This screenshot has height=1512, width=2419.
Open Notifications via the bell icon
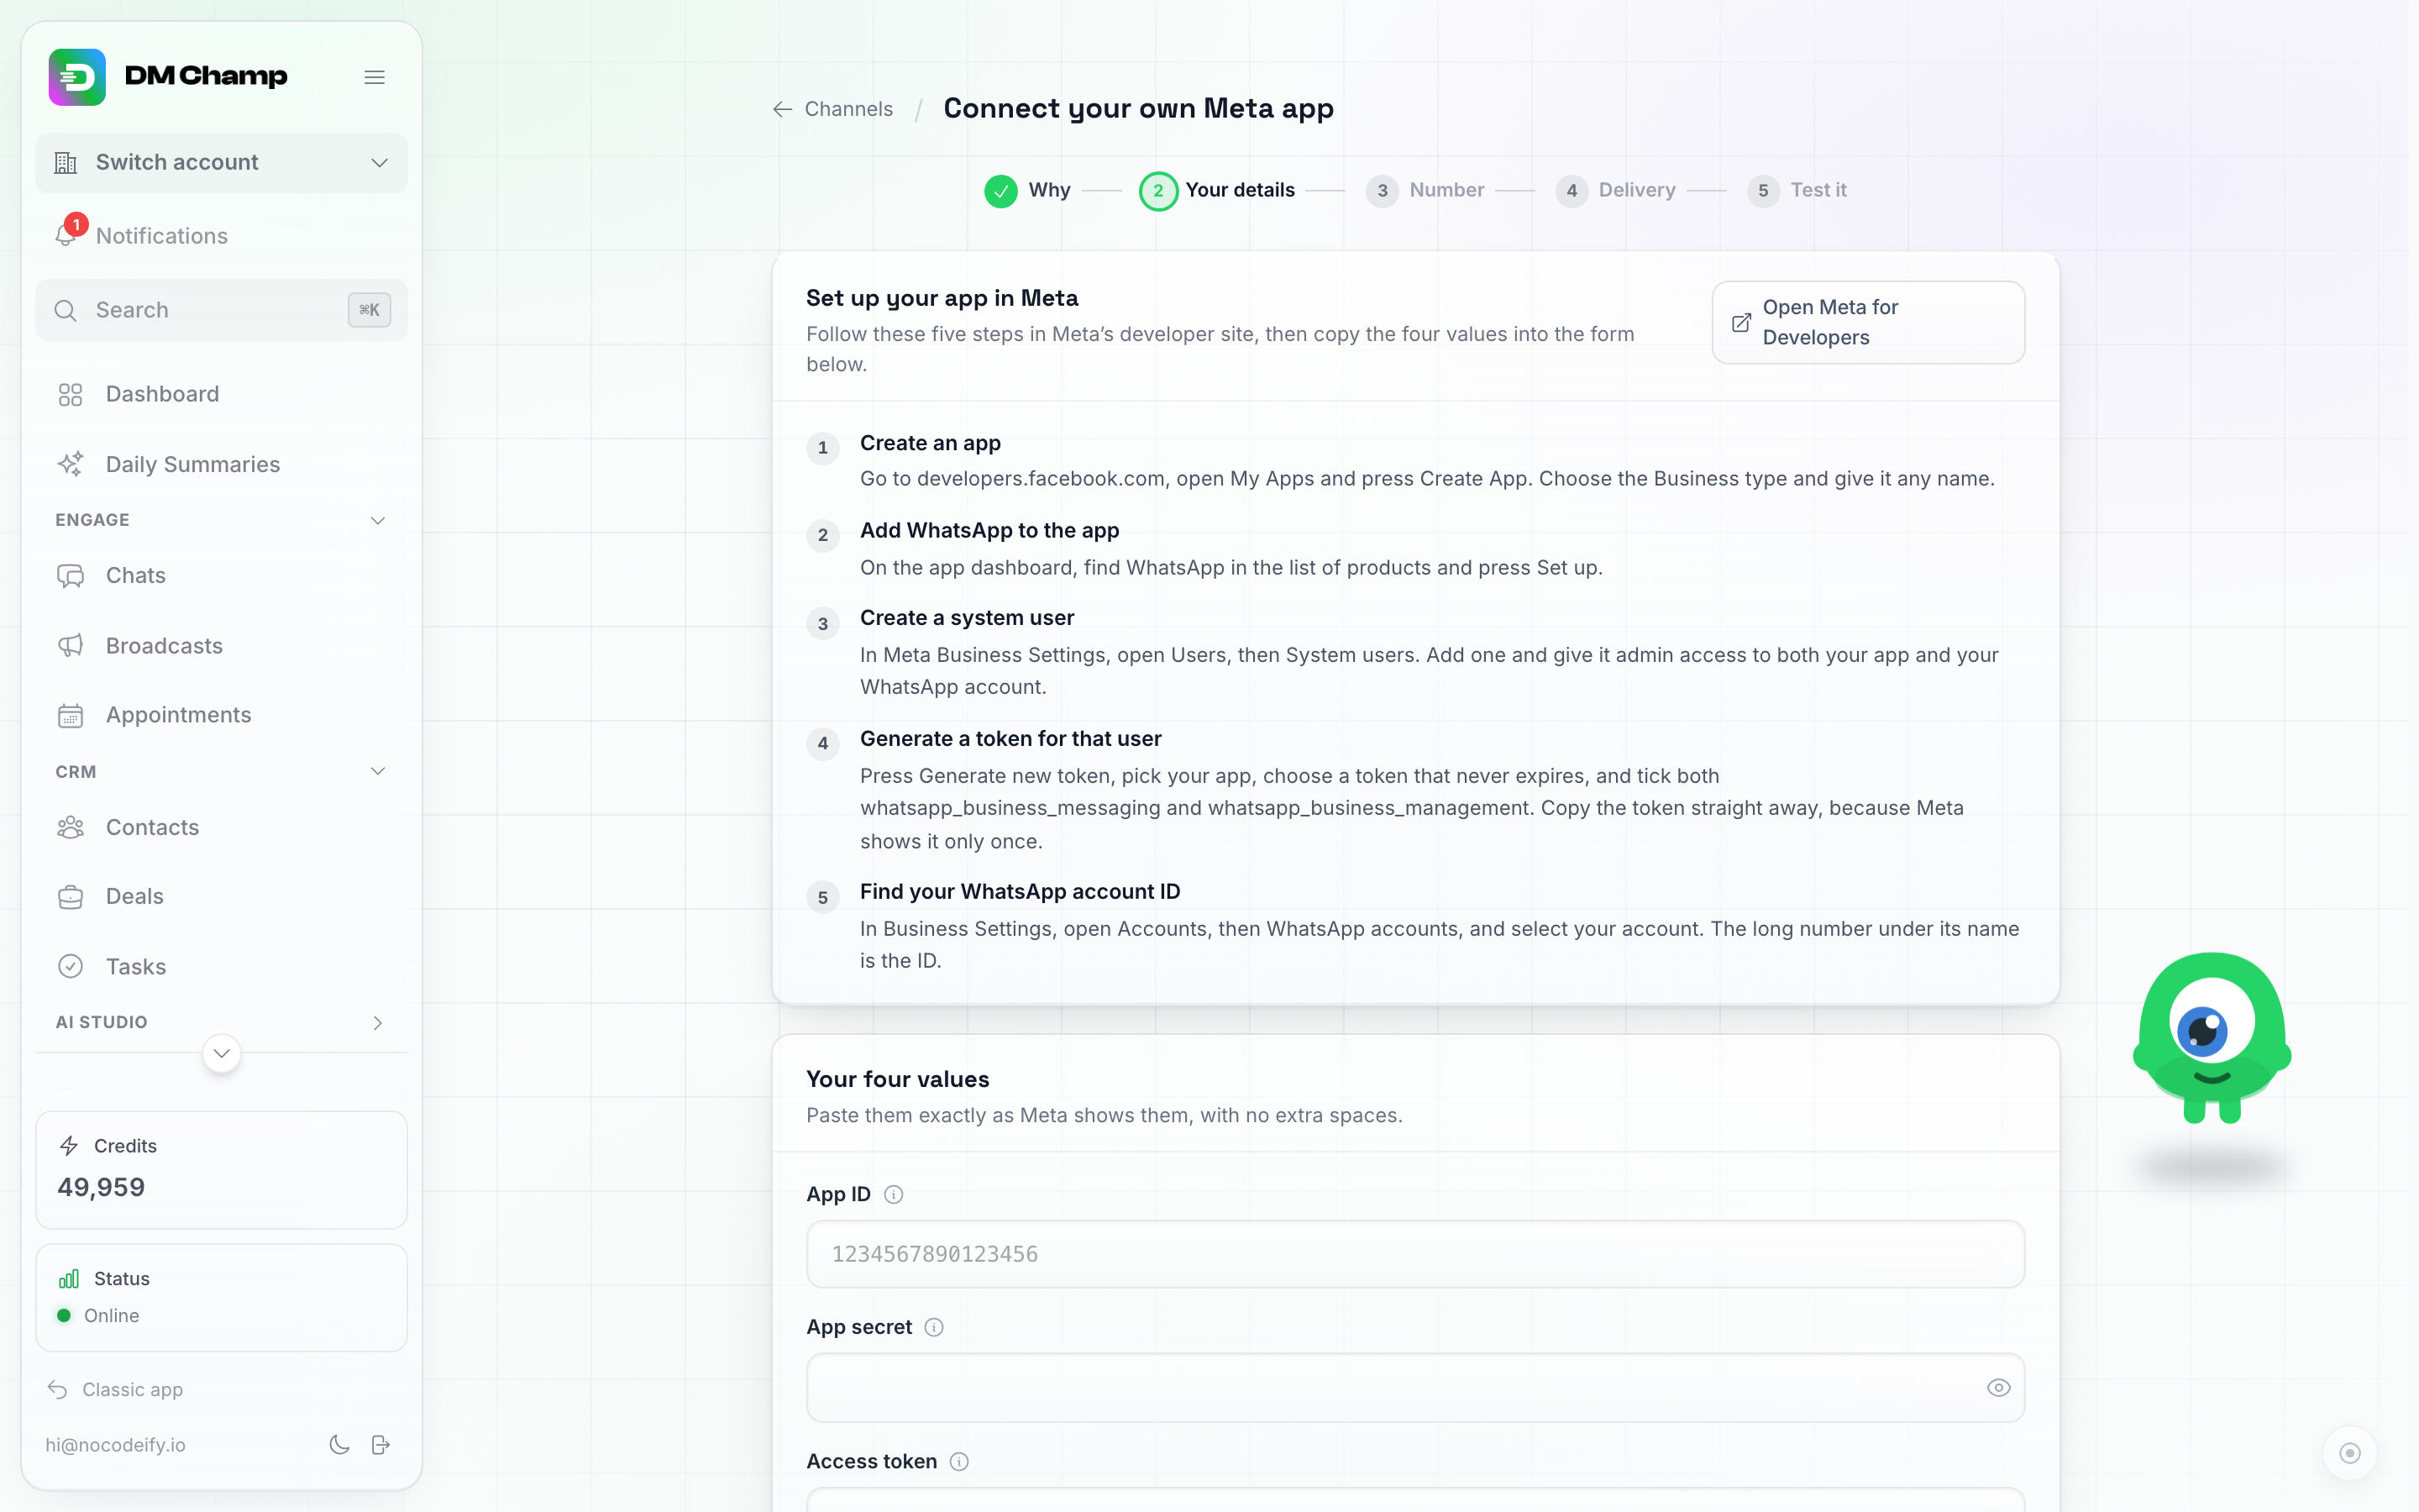tap(66, 234)
